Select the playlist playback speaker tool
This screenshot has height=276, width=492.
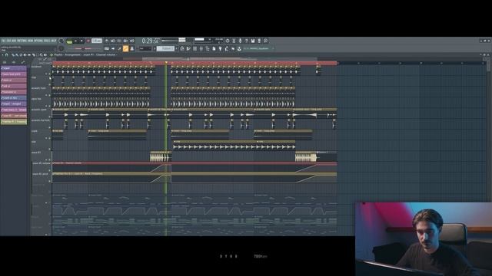tap(45, 54)
